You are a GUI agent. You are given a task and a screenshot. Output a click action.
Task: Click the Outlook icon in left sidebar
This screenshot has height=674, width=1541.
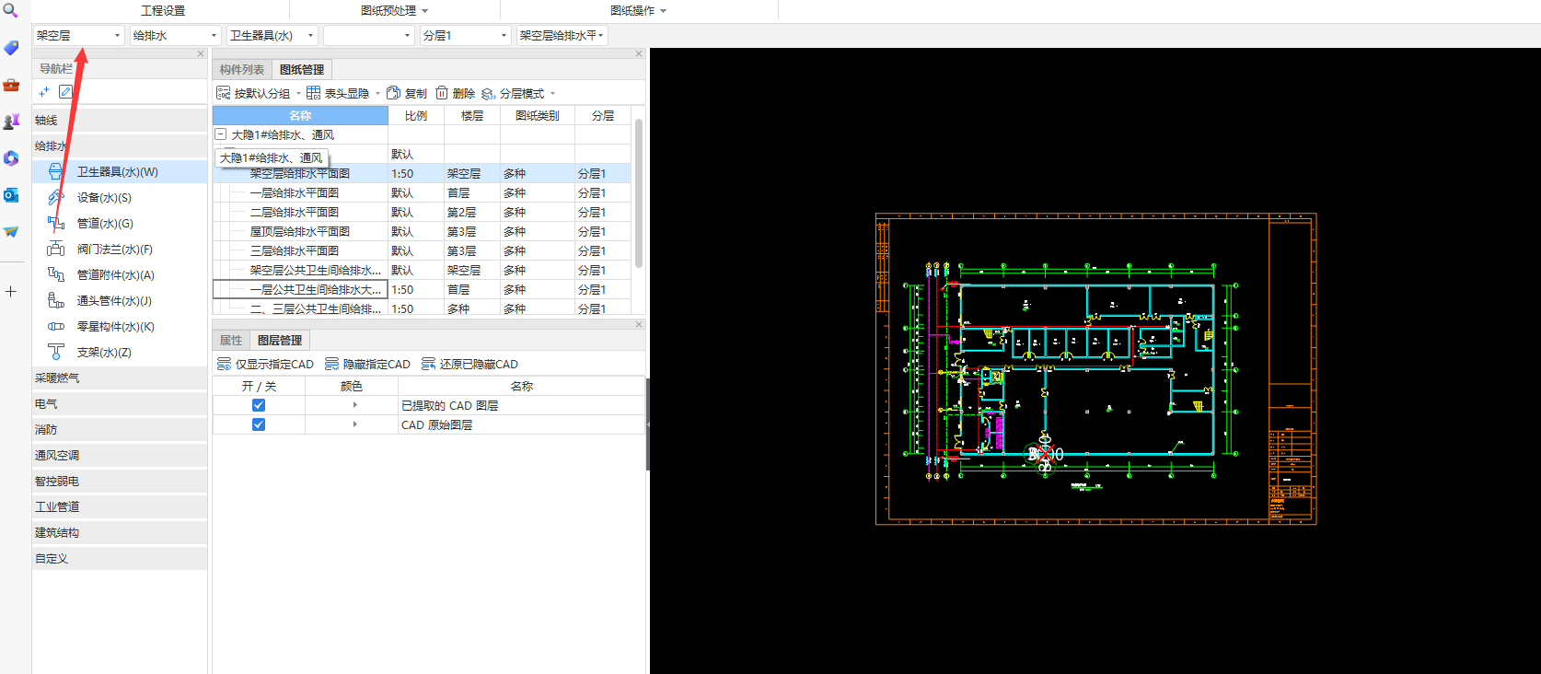pos(11,195)
